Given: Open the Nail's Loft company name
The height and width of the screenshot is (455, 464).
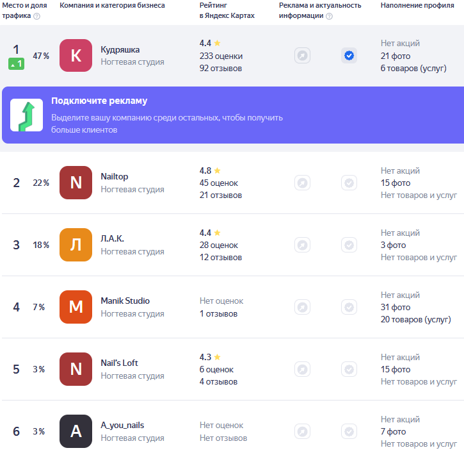Looking at the screenshot, I should (x=119, y=363).
